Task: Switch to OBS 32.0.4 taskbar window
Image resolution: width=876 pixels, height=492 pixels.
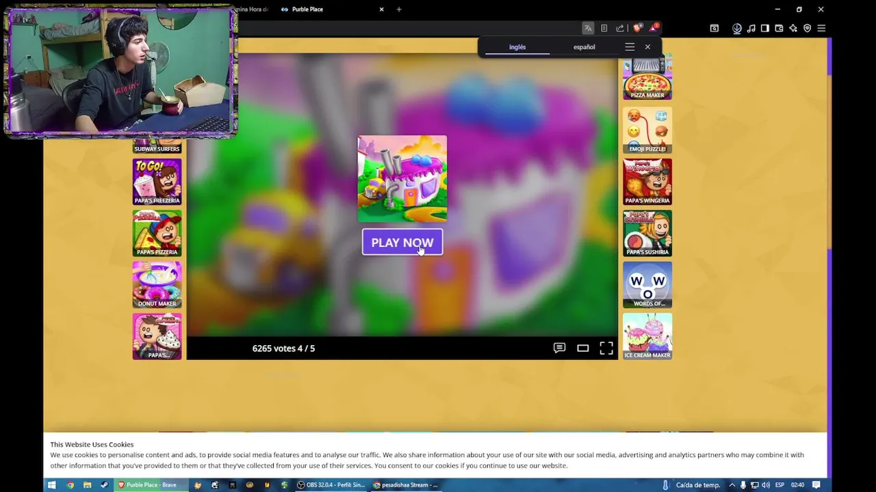Action: point(331,485)
